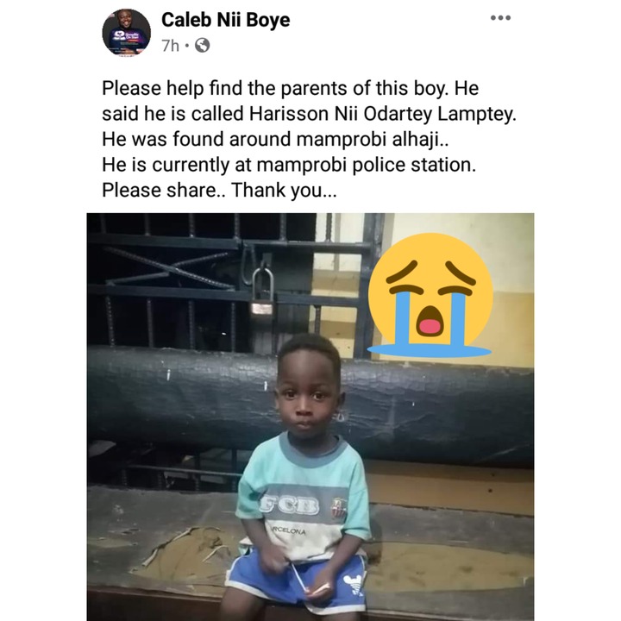Click the 'Please share.. Thank you...' line

[x=219, y=190]
